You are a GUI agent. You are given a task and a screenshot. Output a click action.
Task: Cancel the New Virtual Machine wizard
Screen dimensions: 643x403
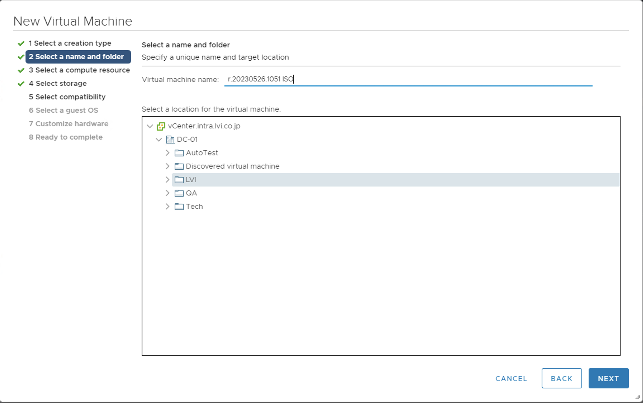pyautogui.click(x=511, y=378)
